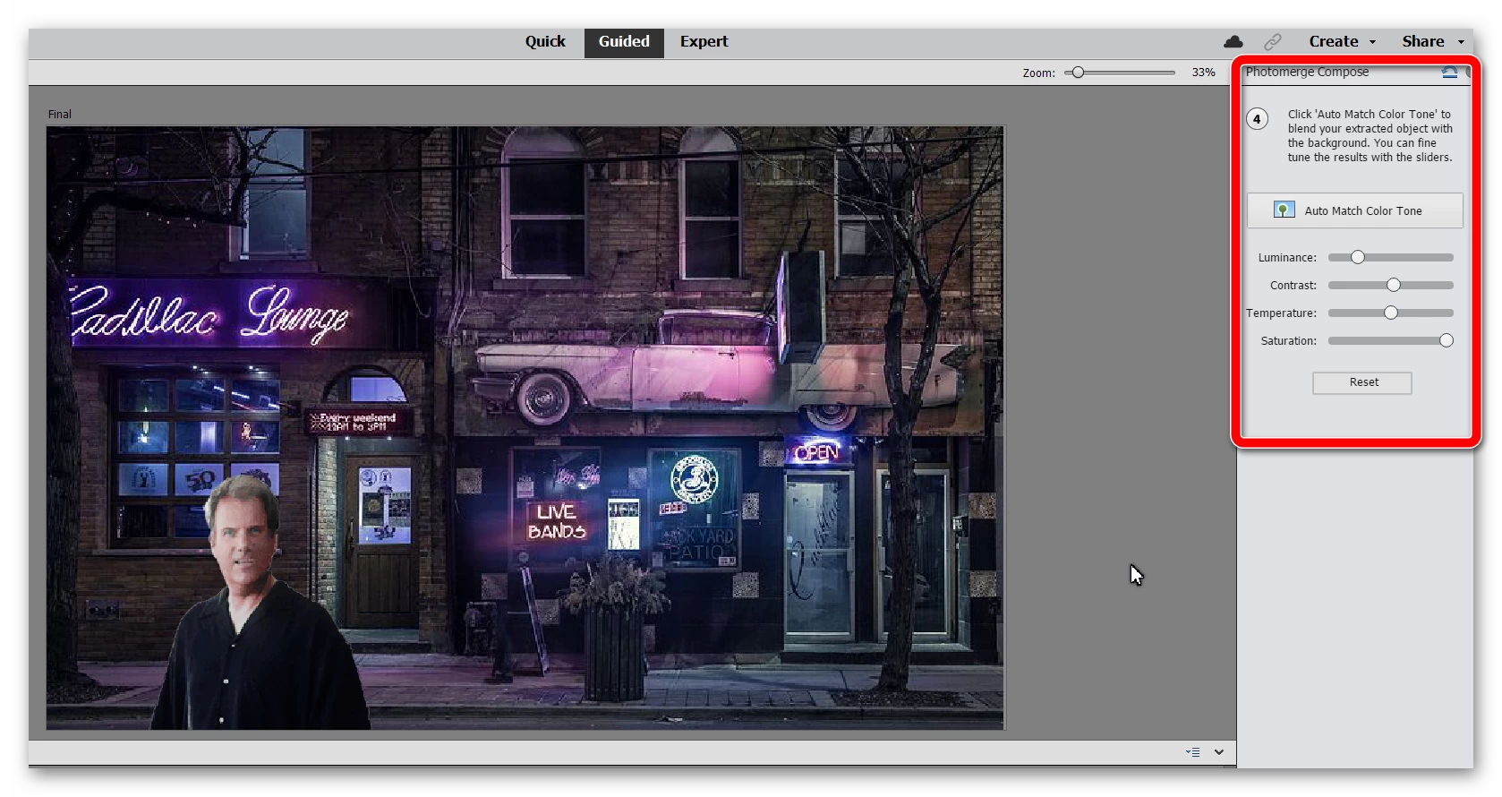Collapse the bottom bar with the chevron

pyautogui.click(x=1219, y=752)
